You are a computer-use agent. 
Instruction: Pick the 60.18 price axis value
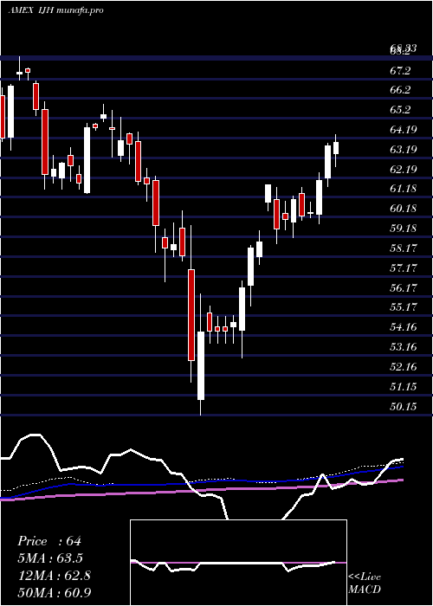(x=404, y=209)
